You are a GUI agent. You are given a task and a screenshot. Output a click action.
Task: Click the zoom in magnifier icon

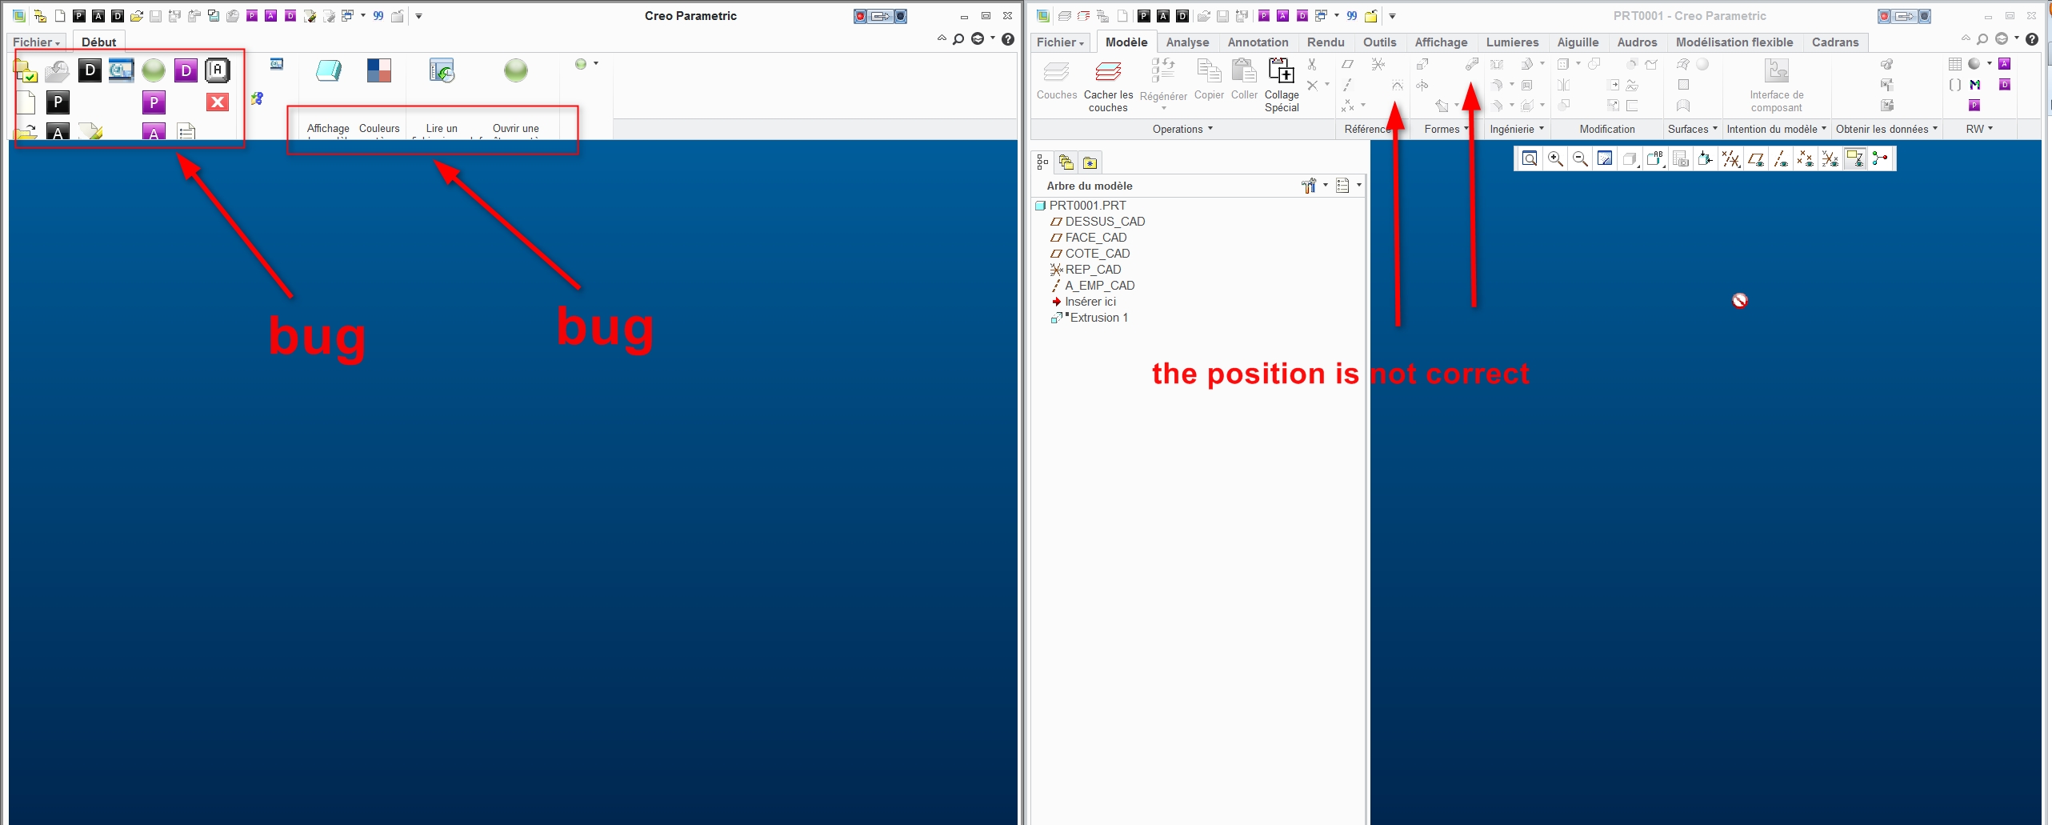click(x=1555, y=158)
